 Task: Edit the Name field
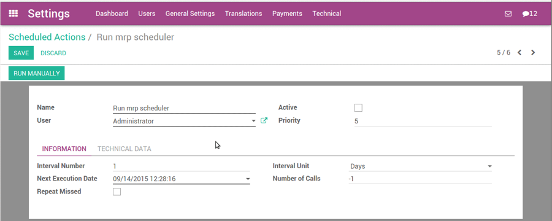pos(184,108)
